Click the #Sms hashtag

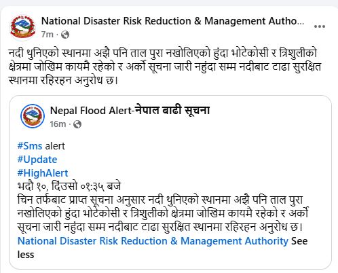(x=30, y=146)
